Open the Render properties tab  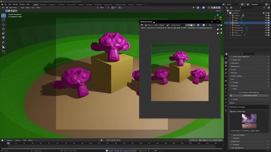[226, 63]
